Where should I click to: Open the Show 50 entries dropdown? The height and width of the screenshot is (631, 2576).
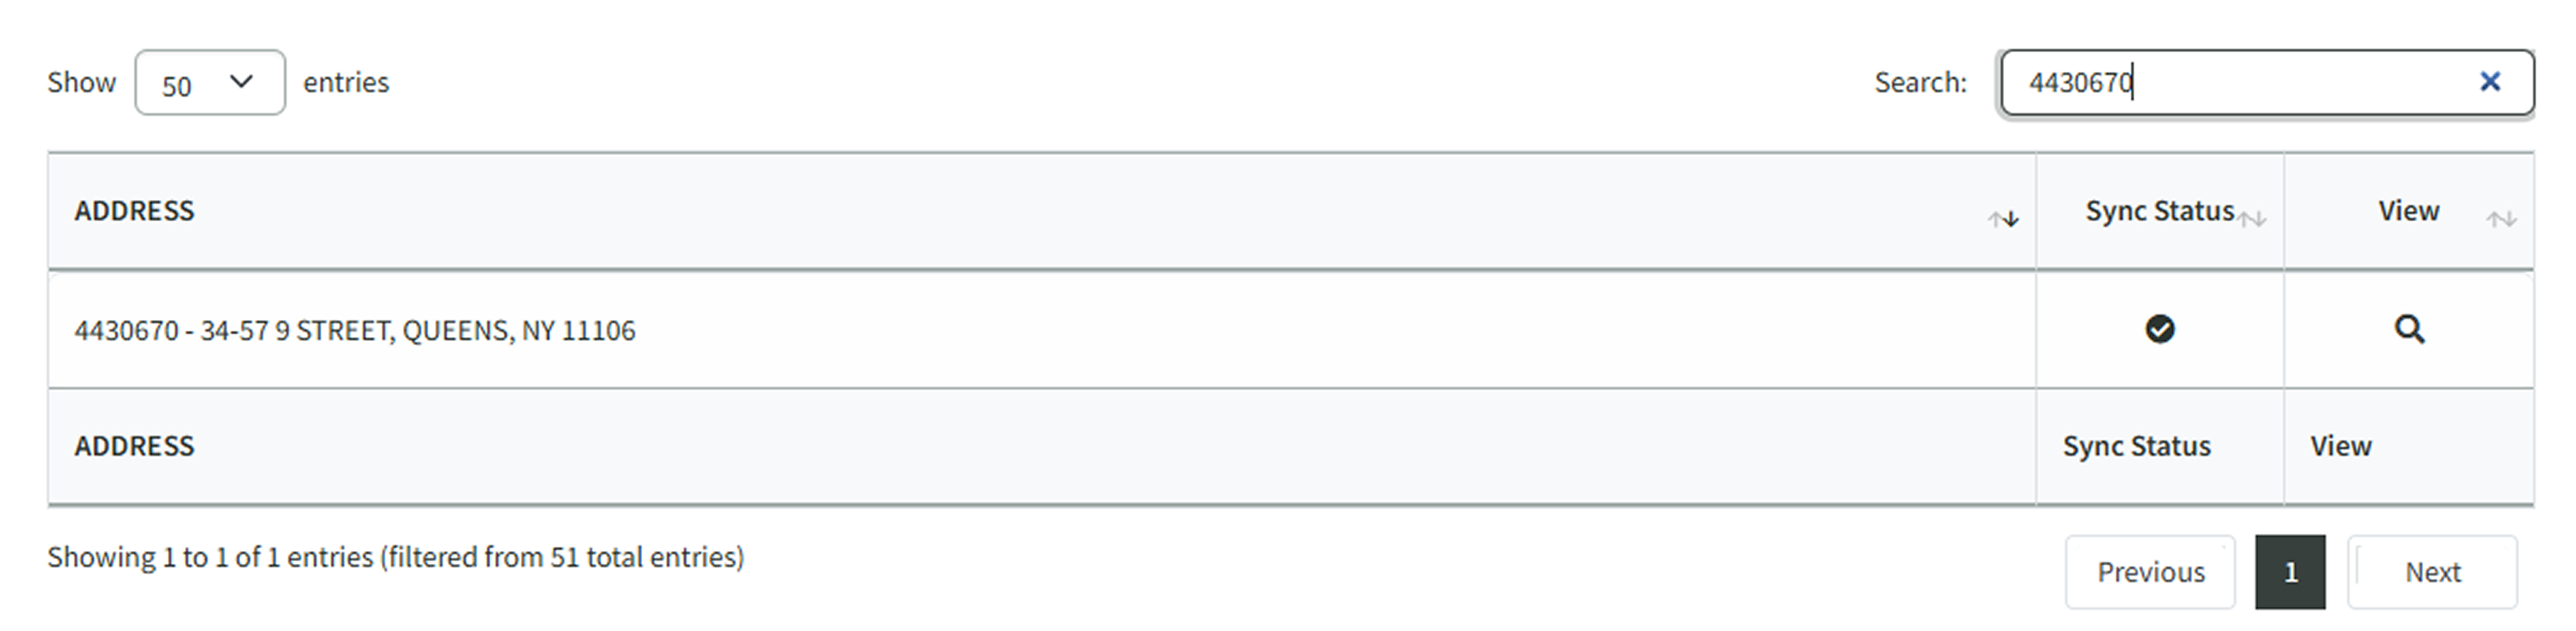point(210,83)
